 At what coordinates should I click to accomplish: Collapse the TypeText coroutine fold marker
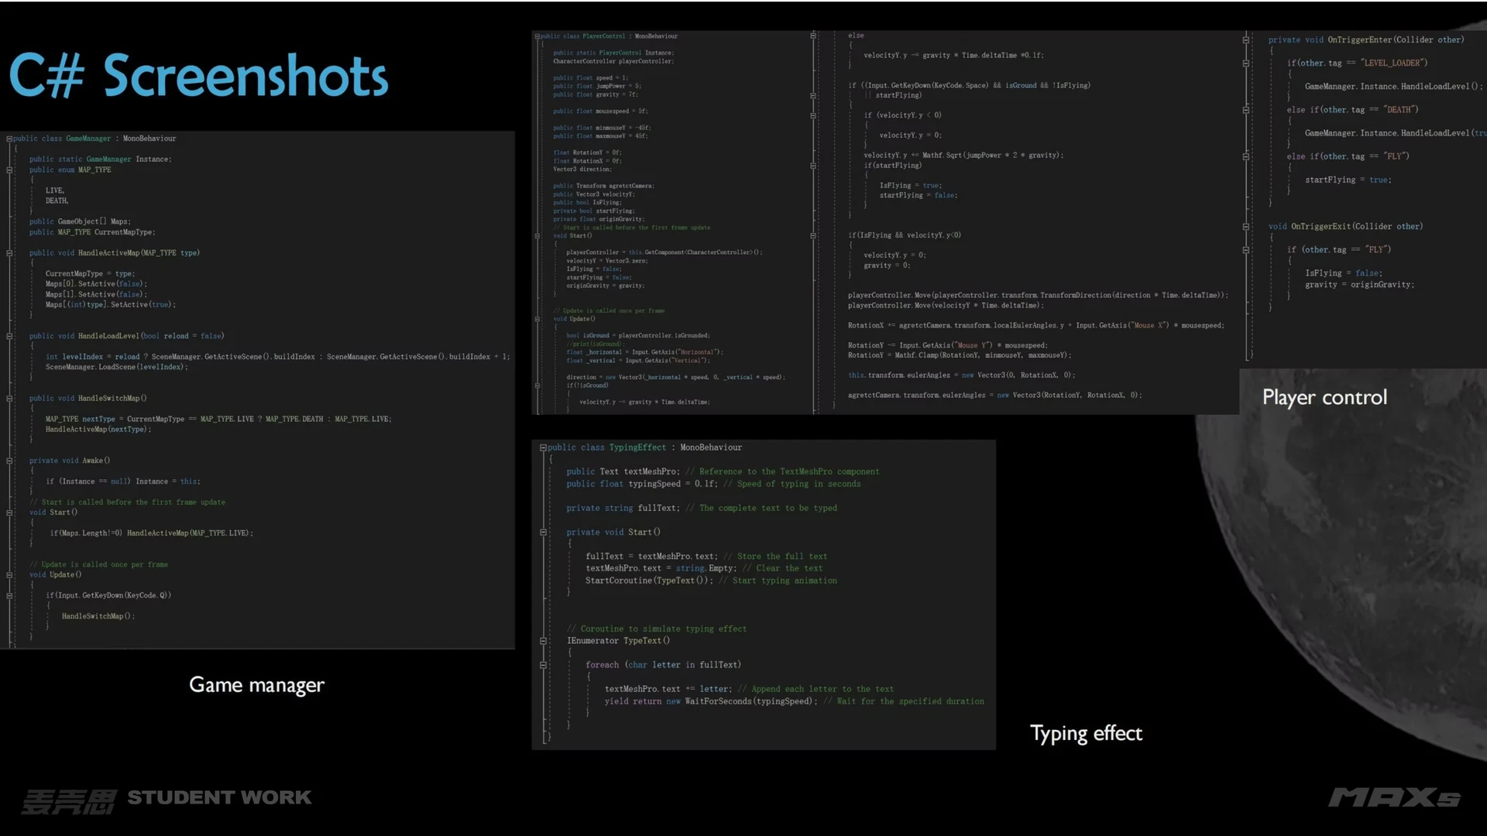(543, 641)
